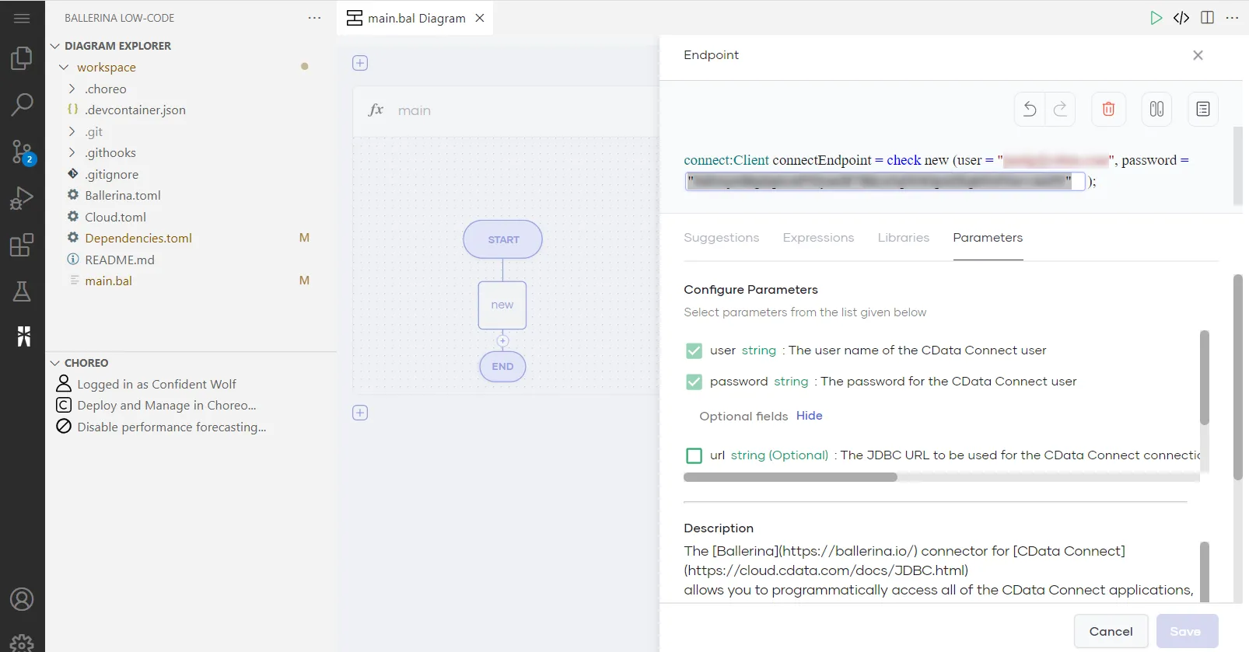This screenshot has height=652, width=1249.
Task: Click the red delete trash icon
Action: tap(1108, 110)
